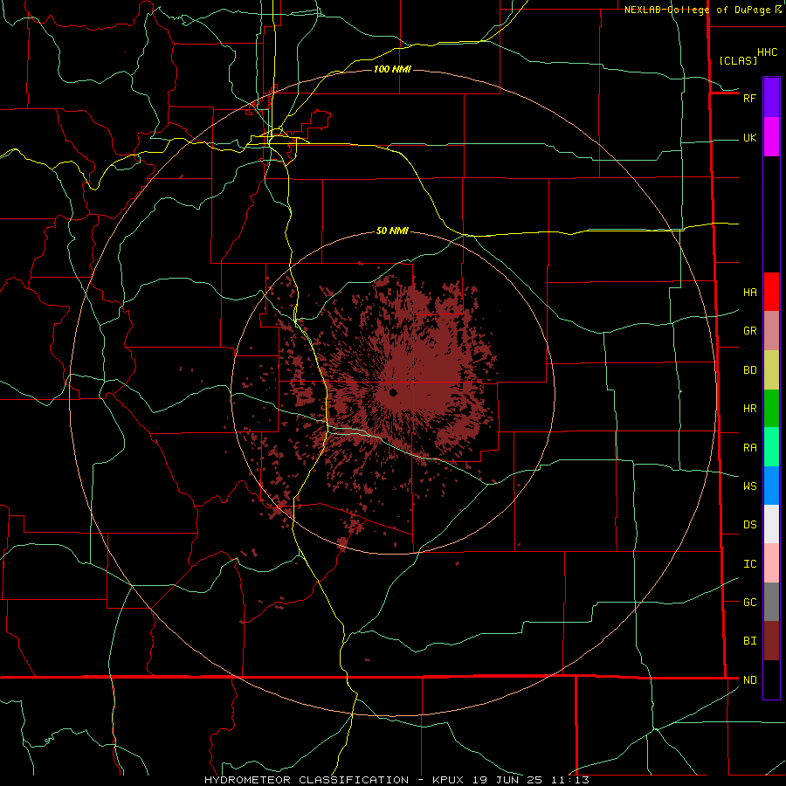Viewport: 786px width, 786px height.
Task: Select the GC gray legend swatch
Action: (x=771, y=602)
